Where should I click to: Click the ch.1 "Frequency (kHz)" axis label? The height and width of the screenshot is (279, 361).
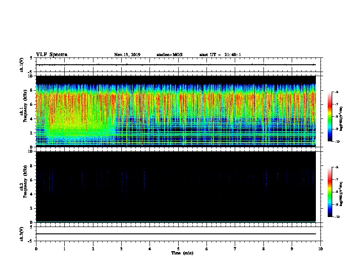26,106
